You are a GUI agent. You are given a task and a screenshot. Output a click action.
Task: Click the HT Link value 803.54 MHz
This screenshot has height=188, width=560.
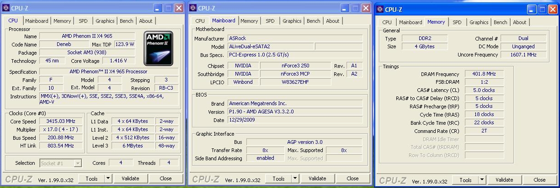pyautogui.click(x=60, y=146)
